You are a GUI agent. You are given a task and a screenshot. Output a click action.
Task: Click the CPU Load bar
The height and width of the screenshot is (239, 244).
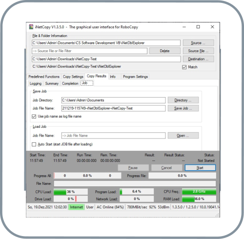71,192
